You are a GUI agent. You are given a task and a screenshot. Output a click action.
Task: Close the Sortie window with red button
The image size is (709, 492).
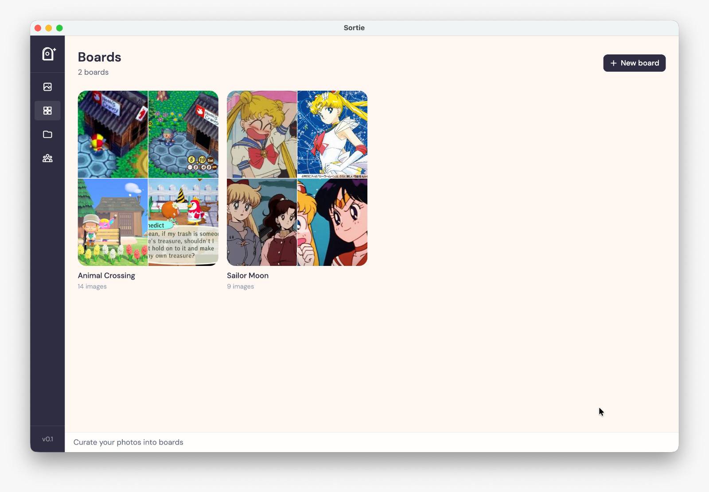[x=38, y=28]
